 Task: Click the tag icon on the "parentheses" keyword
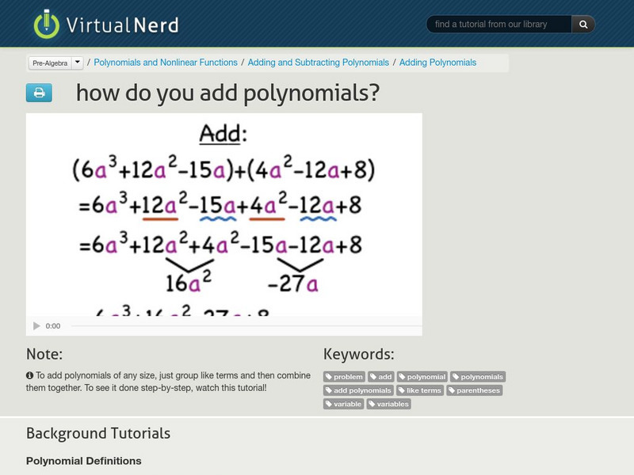point(452,390)
